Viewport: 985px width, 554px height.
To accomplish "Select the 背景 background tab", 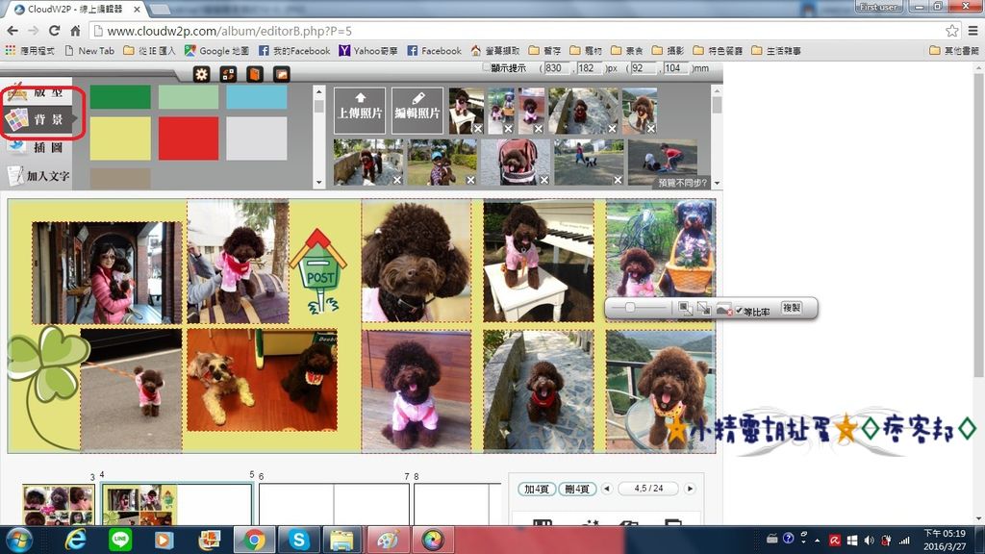I will point(39,119).
